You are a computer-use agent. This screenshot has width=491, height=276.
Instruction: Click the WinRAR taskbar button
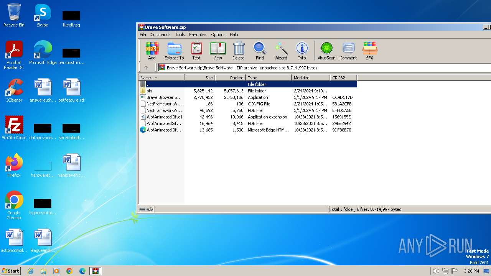point(96,271)
